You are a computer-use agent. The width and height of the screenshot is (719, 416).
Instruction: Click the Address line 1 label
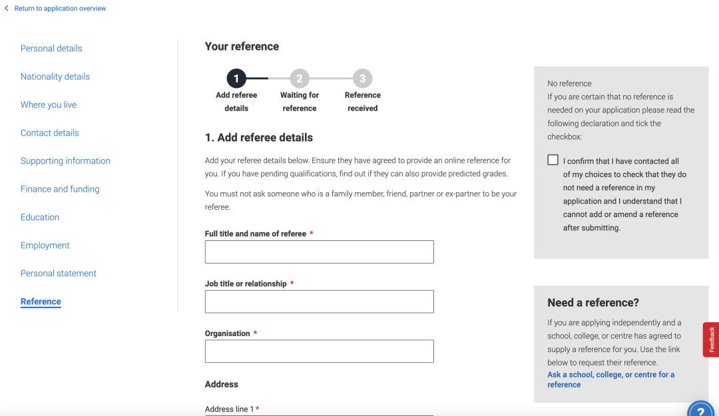pos(229,409)
